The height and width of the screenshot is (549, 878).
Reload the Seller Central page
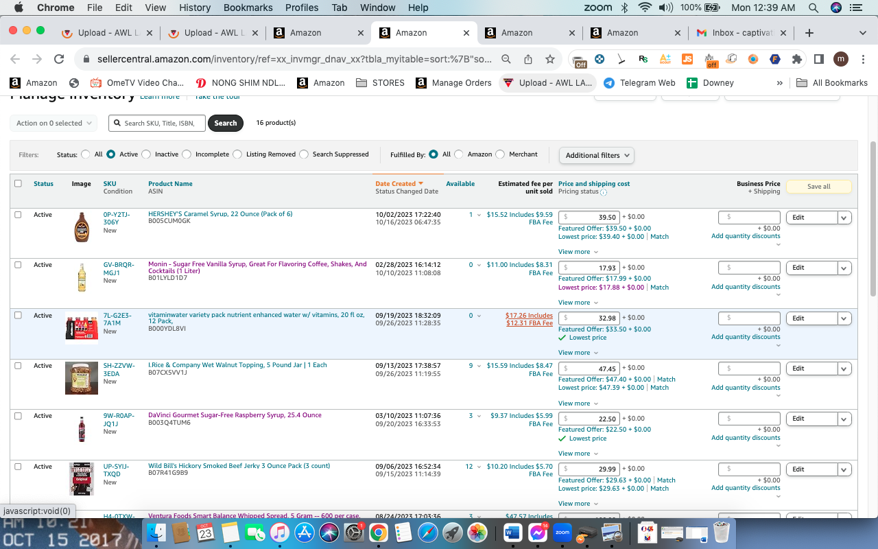tap(59, 59)
